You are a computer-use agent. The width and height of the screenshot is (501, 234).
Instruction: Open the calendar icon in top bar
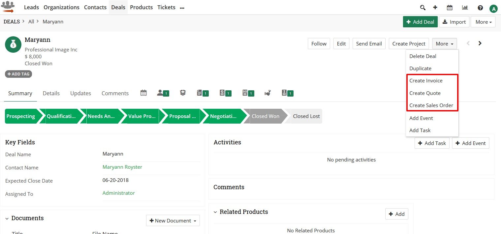point(450,8)
